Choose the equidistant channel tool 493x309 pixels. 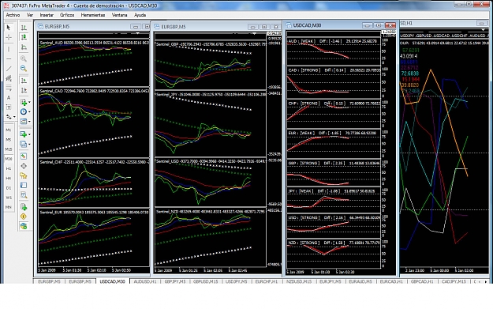point(9,78)
